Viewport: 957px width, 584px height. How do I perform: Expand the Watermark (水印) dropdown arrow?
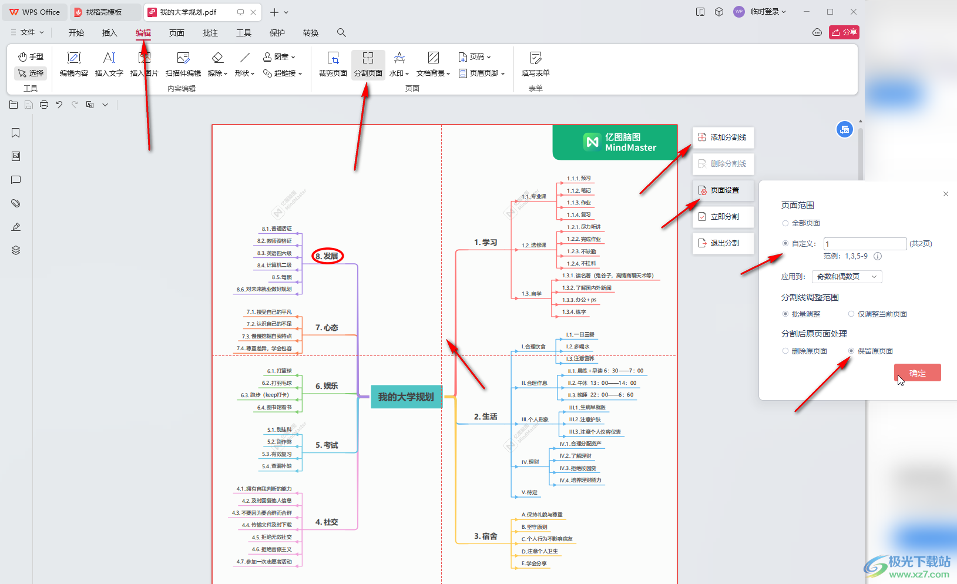[x=407, y=74]
